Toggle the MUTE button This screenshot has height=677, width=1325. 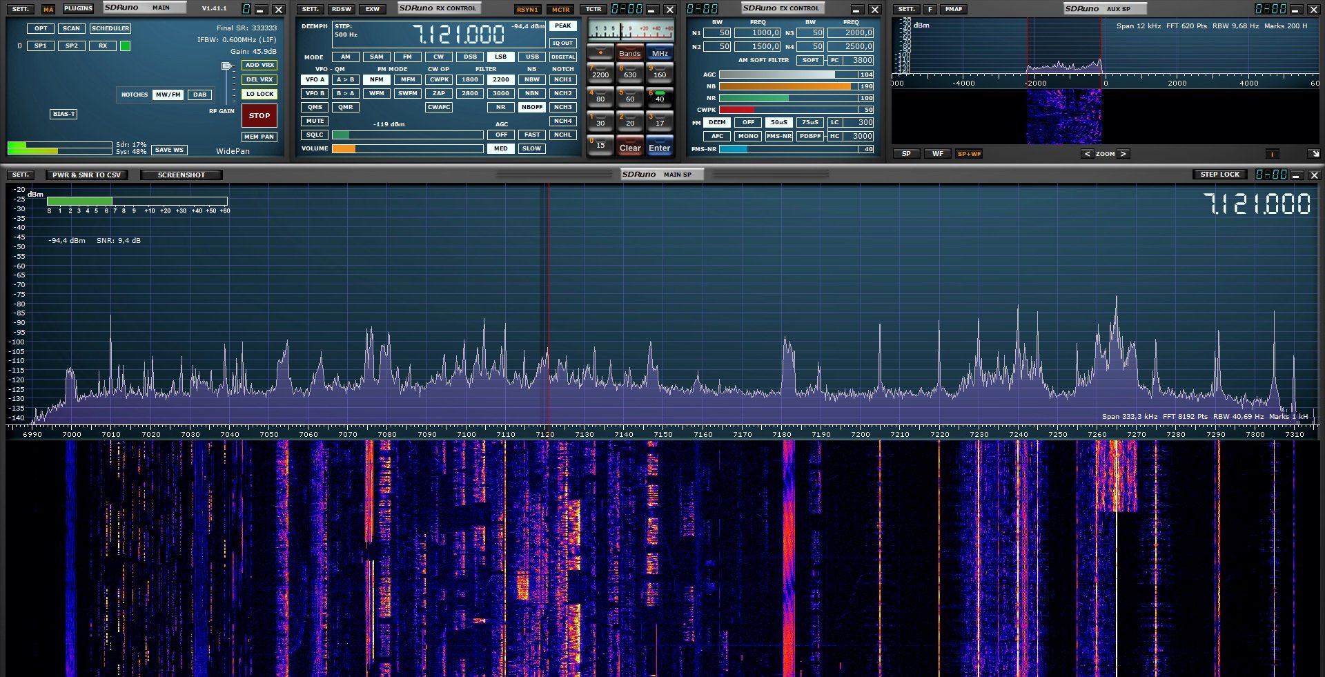pyautogui.click(x=315, y=121)
